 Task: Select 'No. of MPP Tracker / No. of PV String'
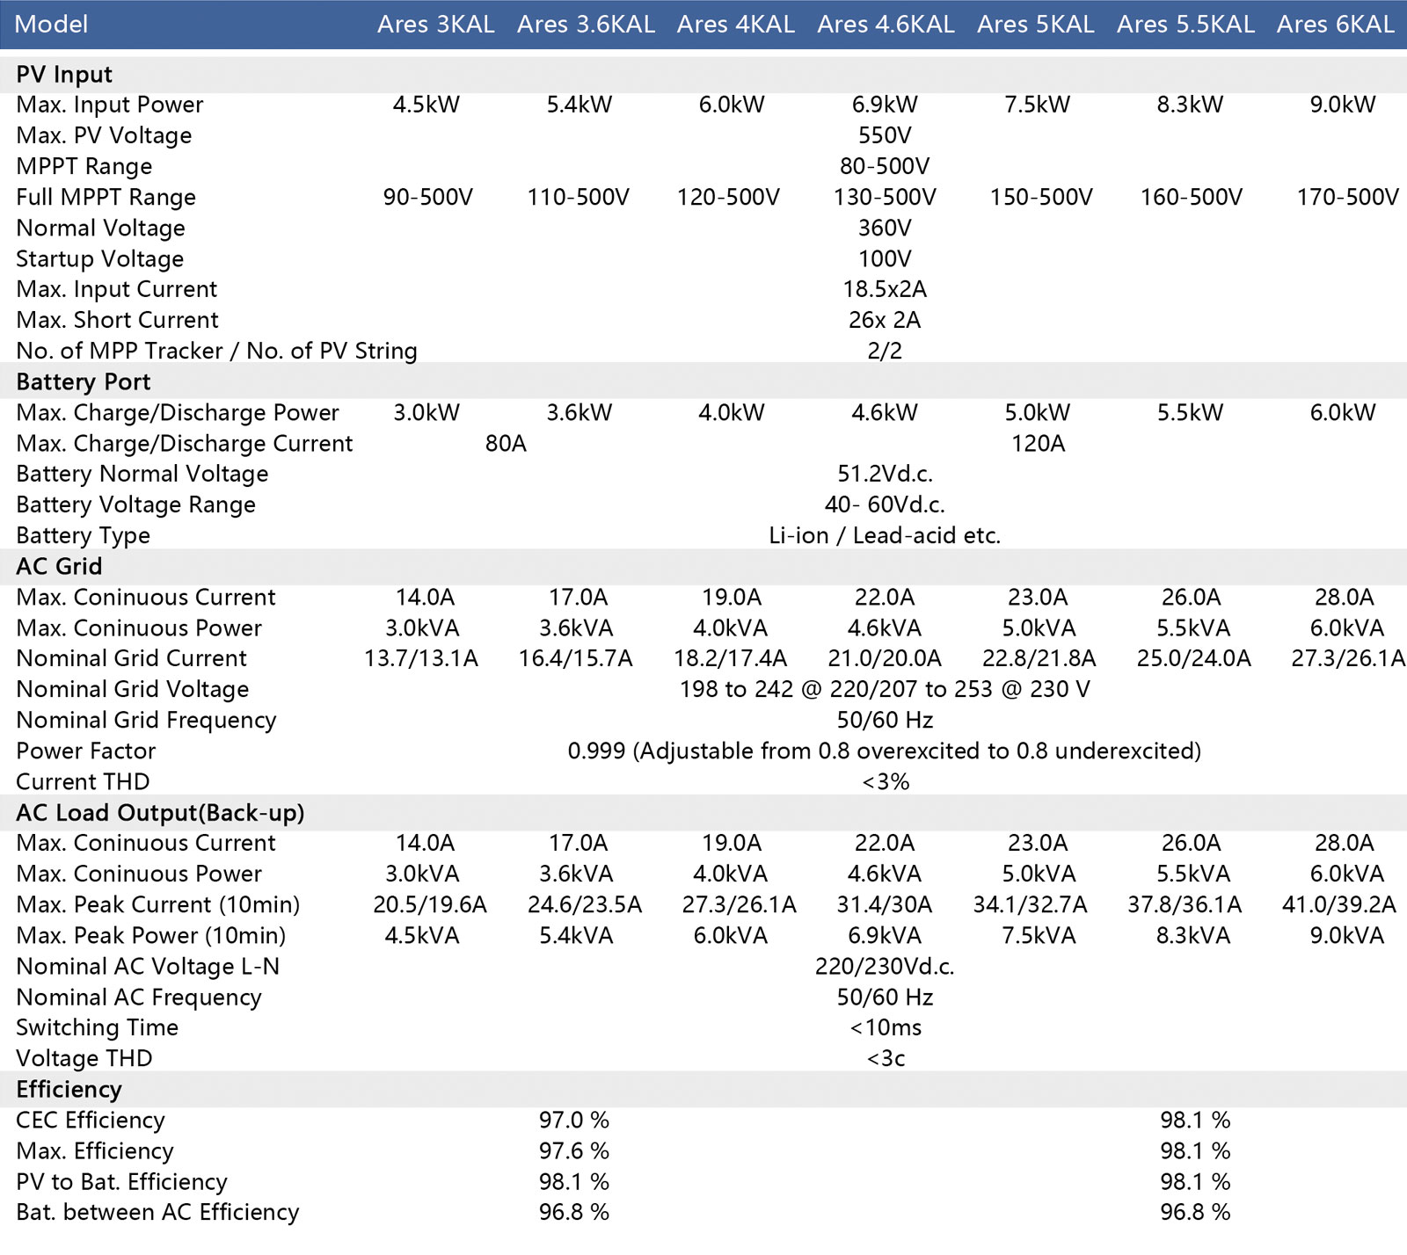216,351
